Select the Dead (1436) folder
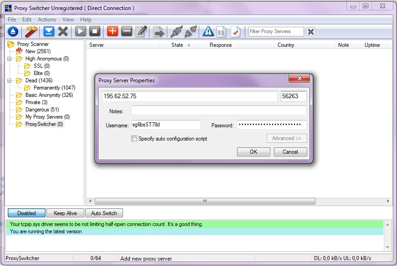The image size is (397, 266). click(39, 80)
